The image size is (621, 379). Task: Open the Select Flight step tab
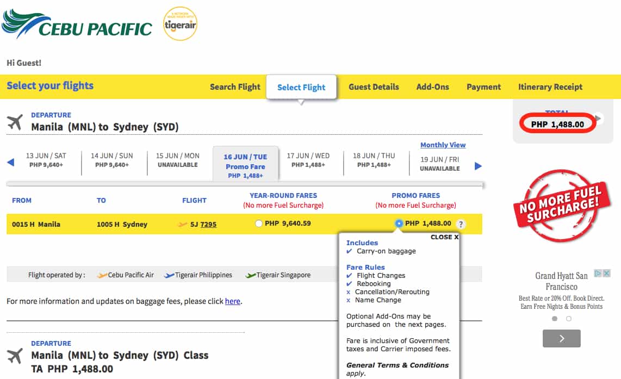coord(301,87)
